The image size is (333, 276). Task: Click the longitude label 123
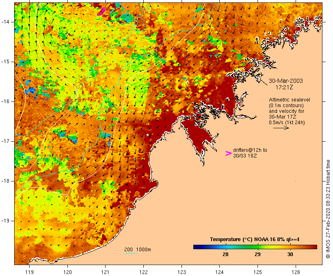click(182, 272)
